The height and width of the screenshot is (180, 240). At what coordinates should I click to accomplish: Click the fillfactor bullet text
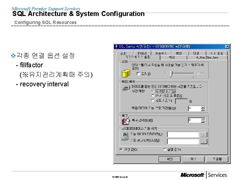click(x=31, y=65)
